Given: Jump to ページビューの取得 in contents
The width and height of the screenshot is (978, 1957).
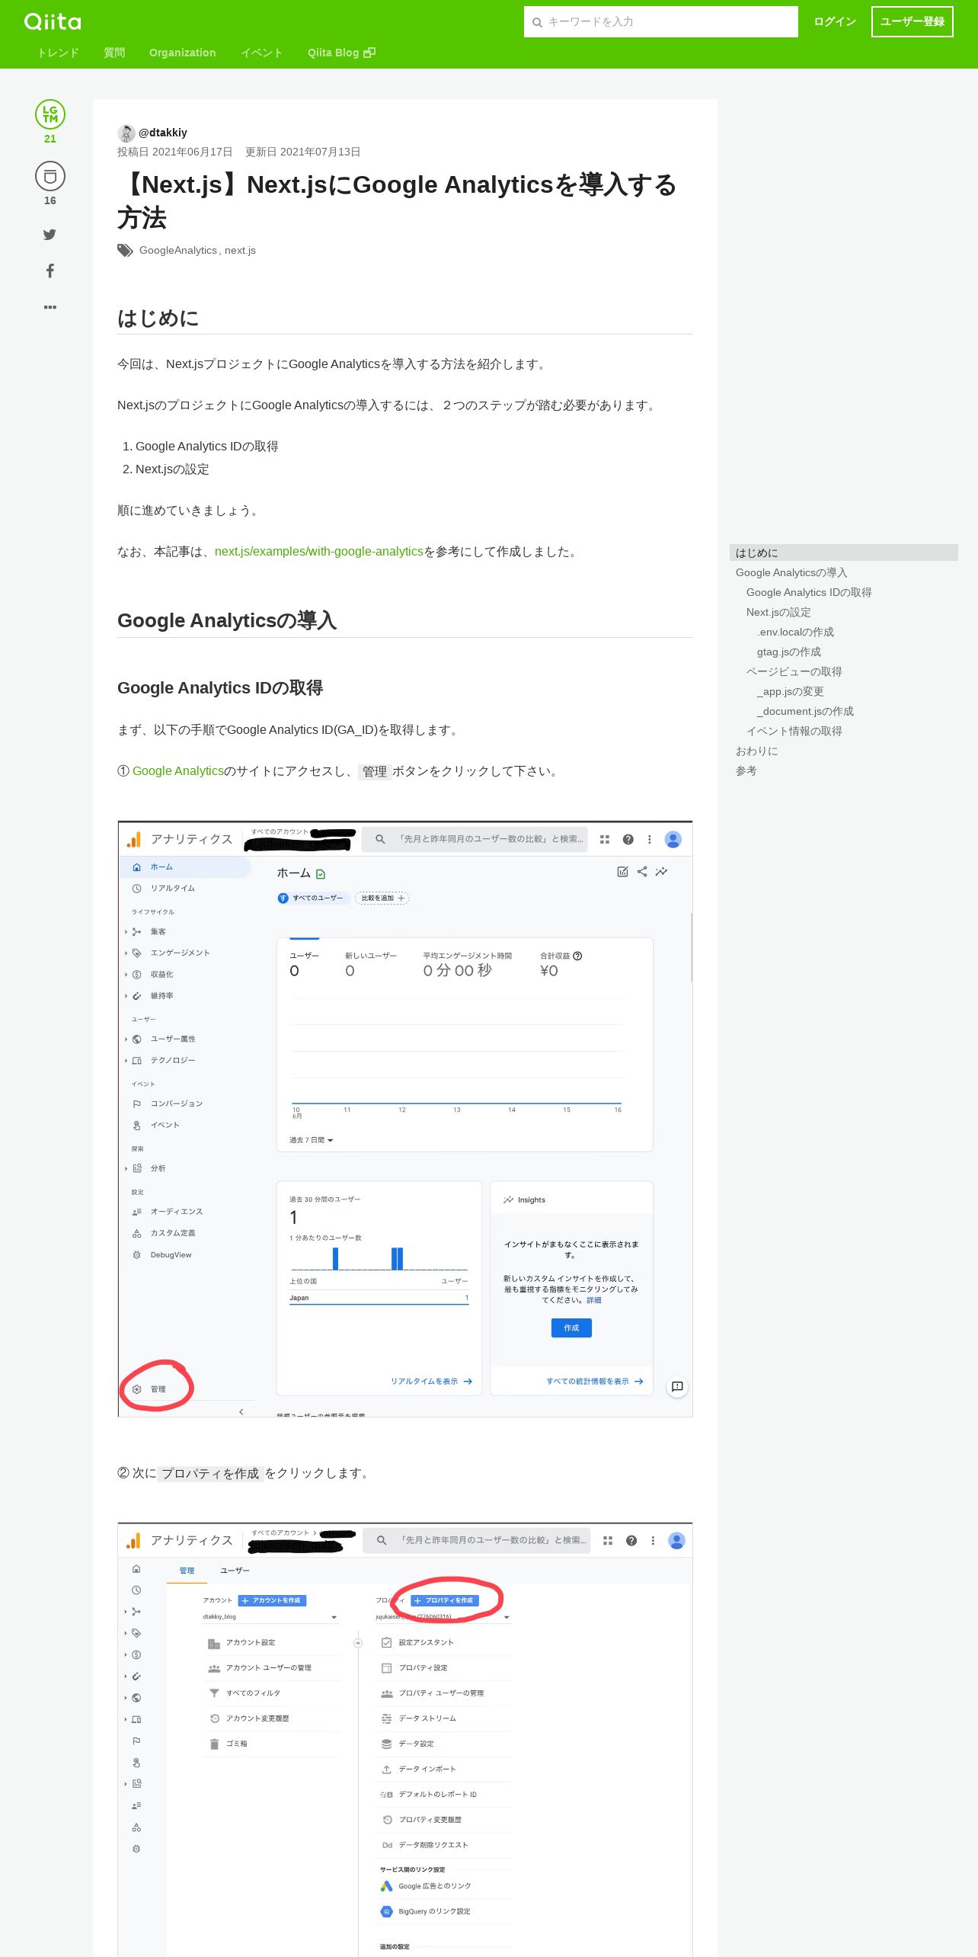Looking at the screenshot, I should (x=794, y=672).
